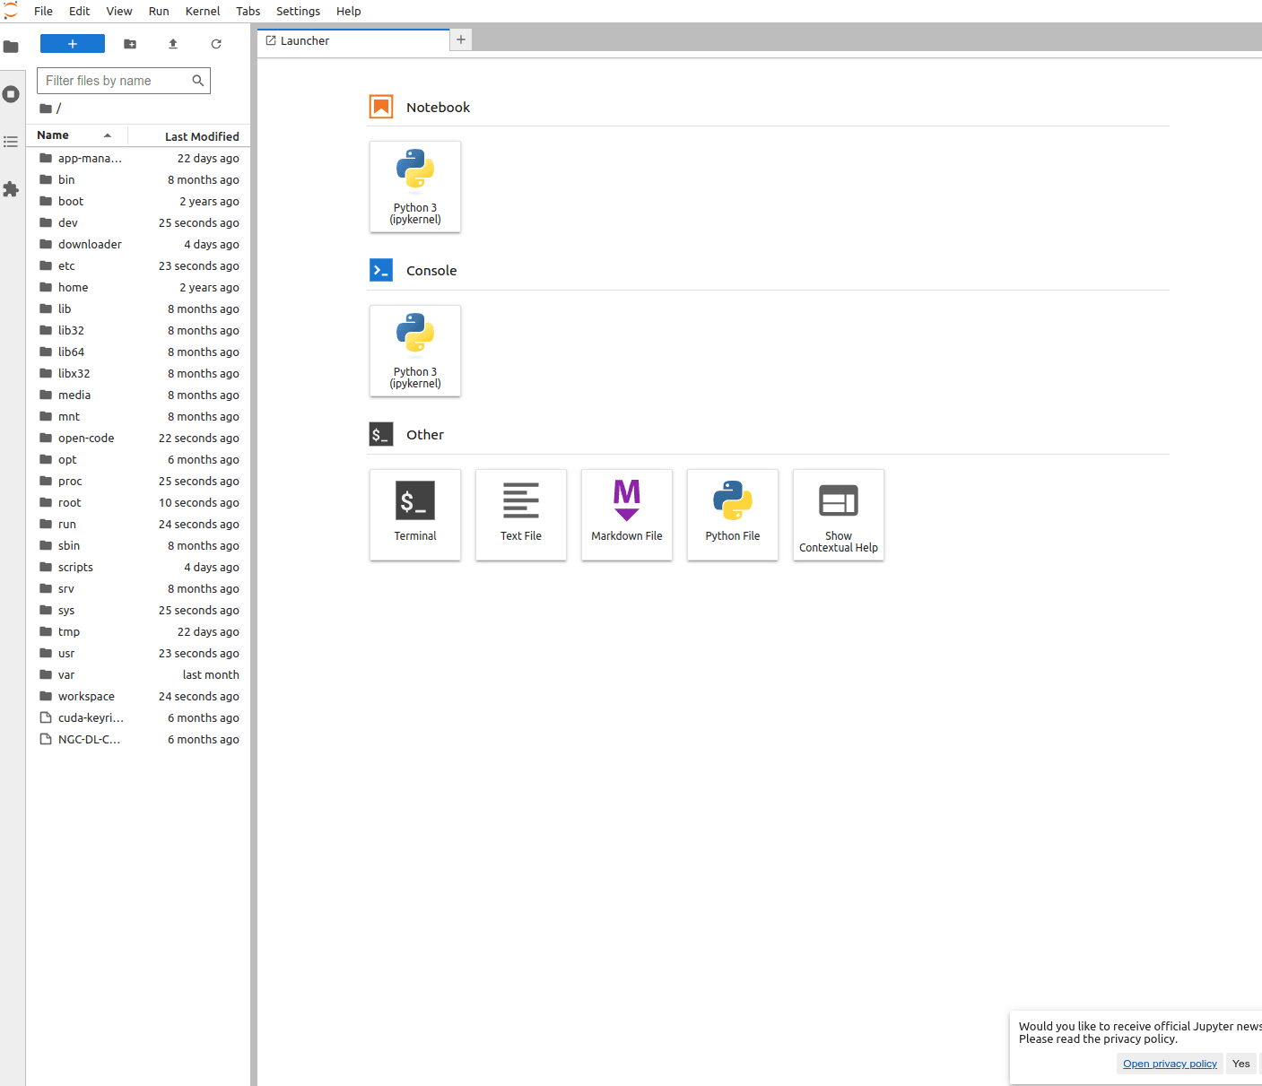Open the View menu
The image size is (1262, 1086).
pos(119,11)
